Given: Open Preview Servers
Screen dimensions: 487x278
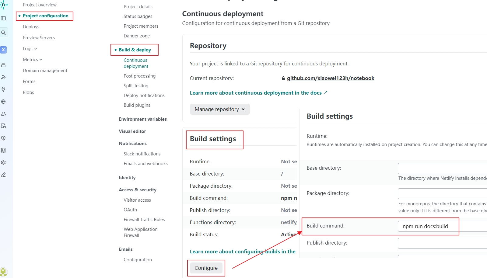Looking at the screenshot, I should coord(39,38).
